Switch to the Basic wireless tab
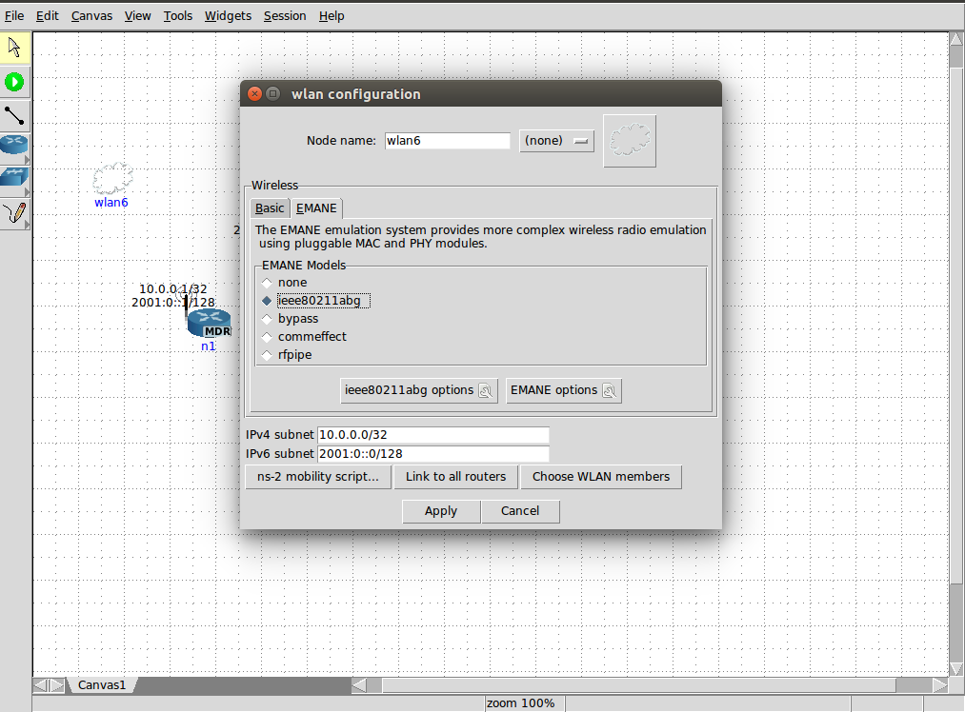Screen dimensions: 965x712 [x=269, y=208]
